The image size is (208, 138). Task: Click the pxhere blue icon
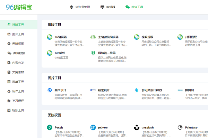(93, 127)
